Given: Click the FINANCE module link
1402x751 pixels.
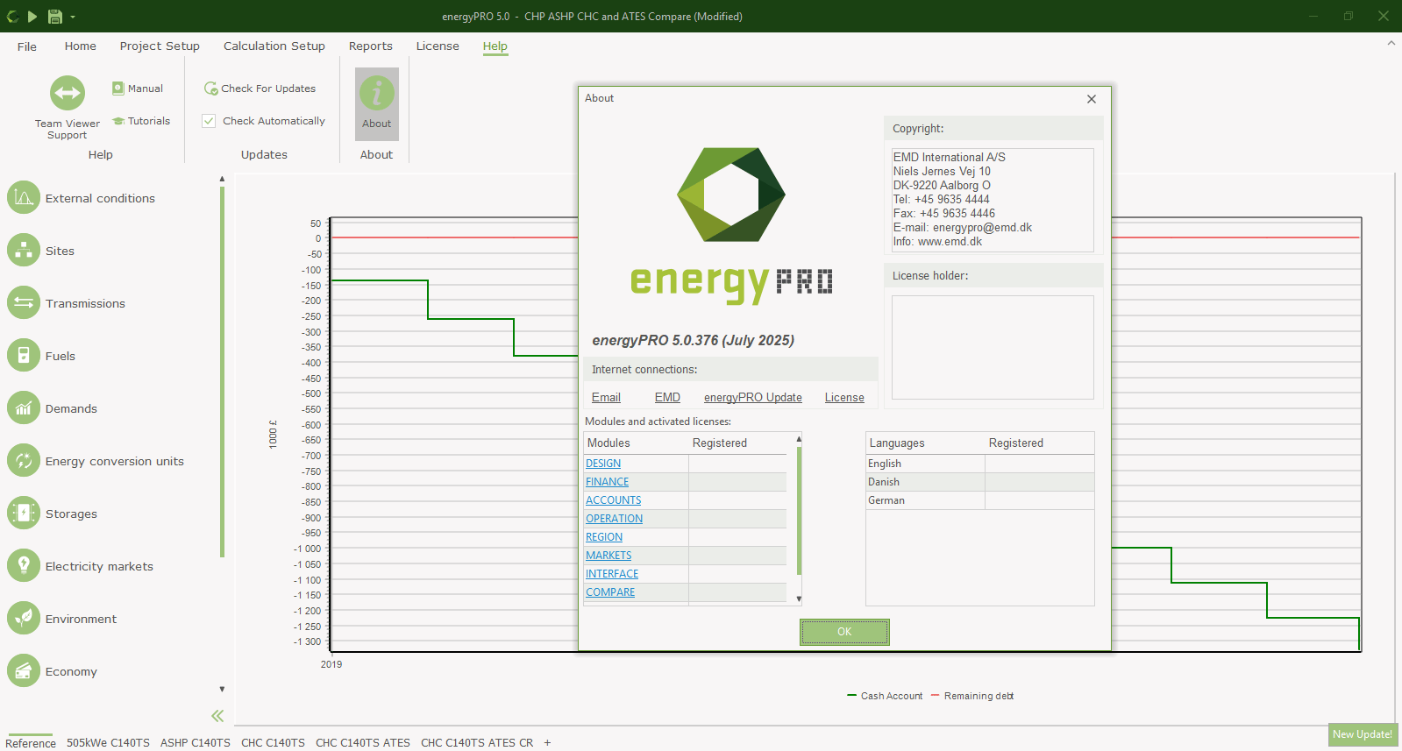Looking at the screenshot, I should click(x=608, y=482).
